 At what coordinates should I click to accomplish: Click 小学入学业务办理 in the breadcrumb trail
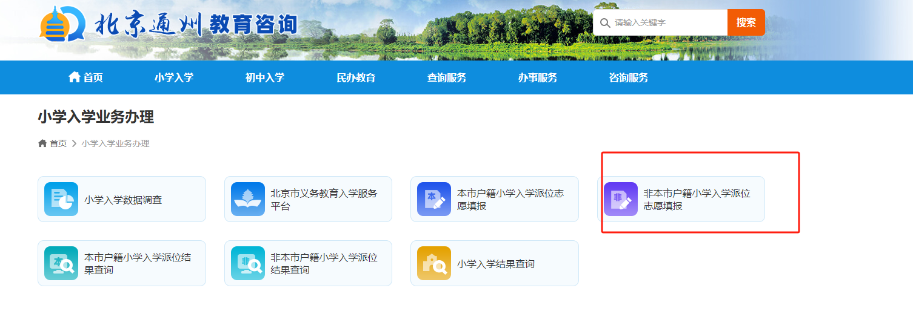pyautogui.click(x=115, y=143)
